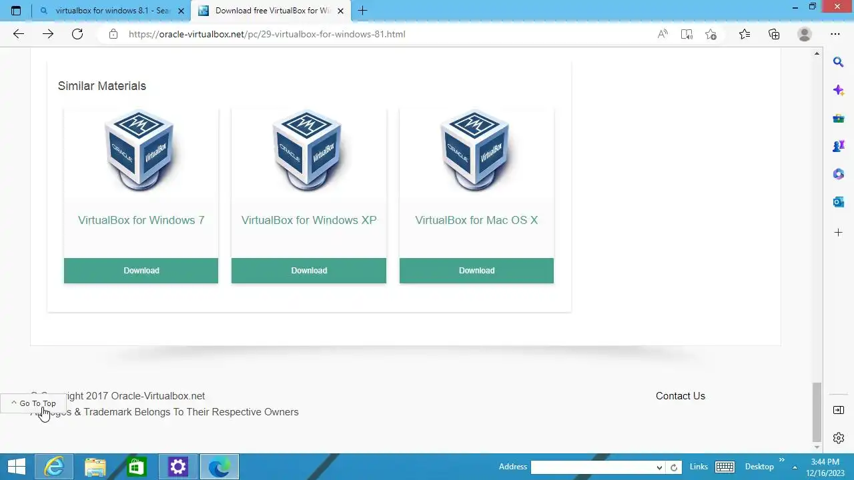
Task: Open the sidebar Microsoft 365 icon
Action: (x=839, y=174)
